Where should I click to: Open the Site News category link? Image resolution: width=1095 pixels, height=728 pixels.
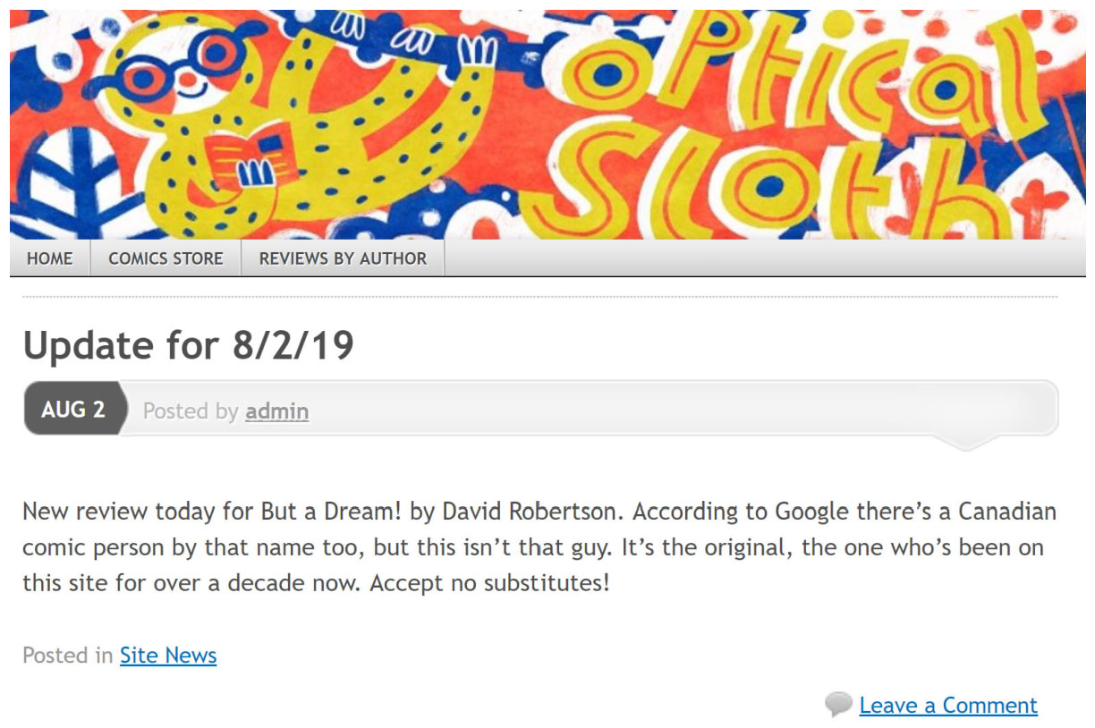(x=168, y=655)
